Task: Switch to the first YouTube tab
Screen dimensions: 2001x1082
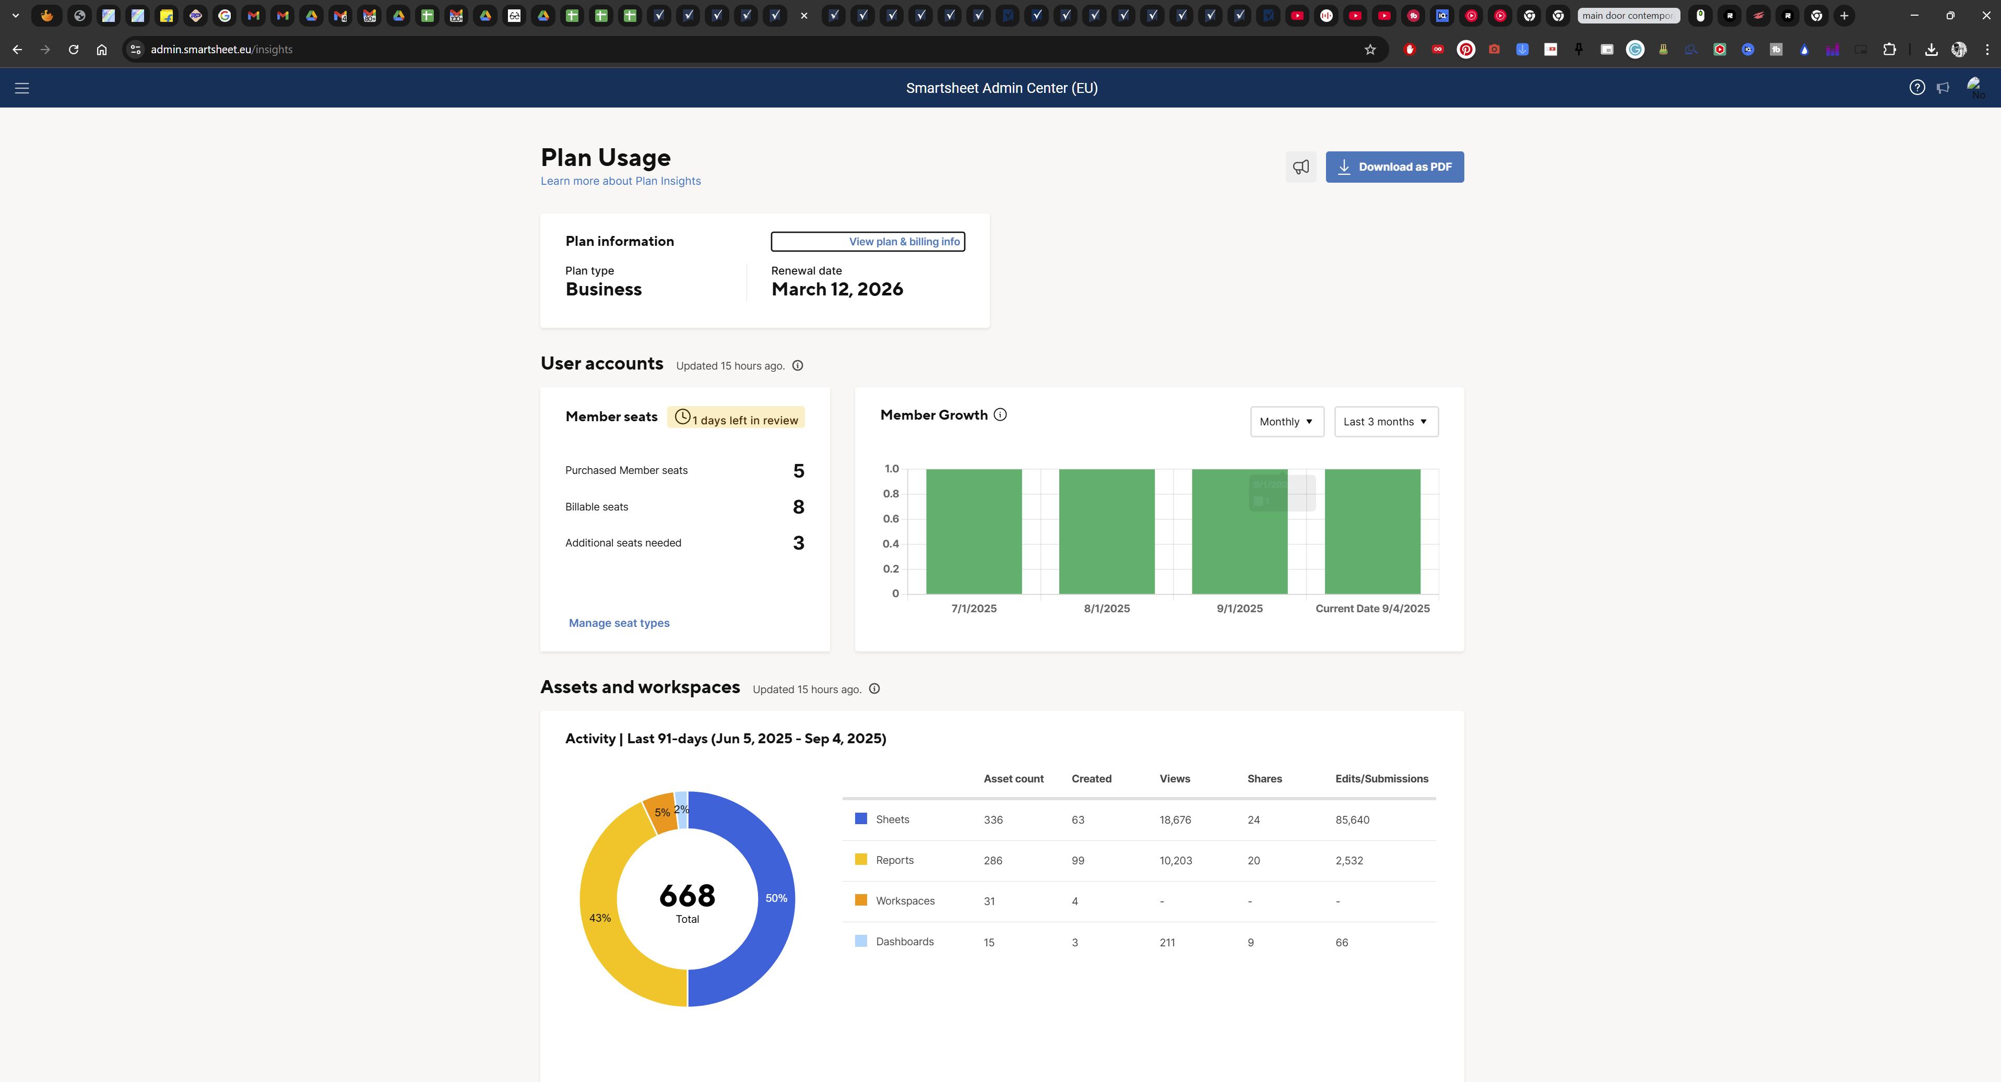Action: pyautogui.click(x=1297, y=16)
